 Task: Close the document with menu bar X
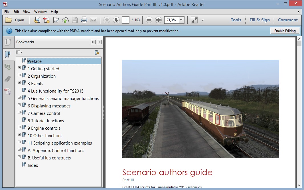pyautogui.click(x=299, y=12)
